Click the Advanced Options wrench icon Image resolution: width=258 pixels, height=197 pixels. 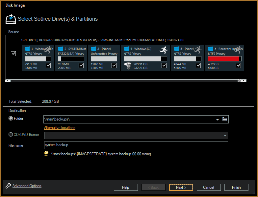click(8, 186)
